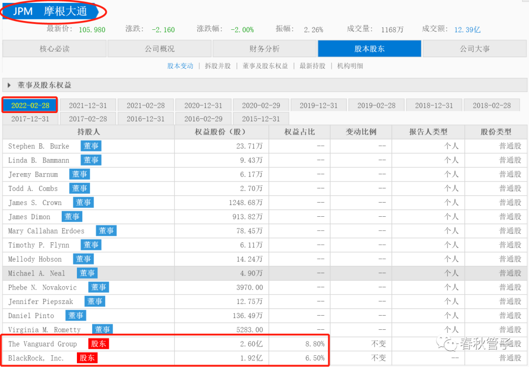Click the 权益股份（股） column header
529x367 pixels.
coord(222,132)
